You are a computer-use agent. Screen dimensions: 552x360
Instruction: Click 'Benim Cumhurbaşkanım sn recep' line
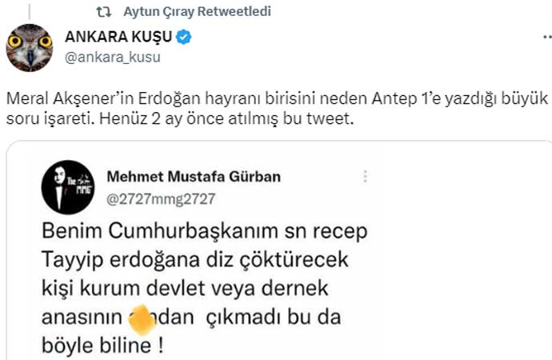tap(193, 231)
